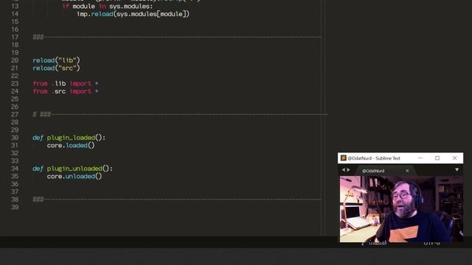Click line number 17 in gutter
Screen dimensions: 472x265
tap(15, 38)
